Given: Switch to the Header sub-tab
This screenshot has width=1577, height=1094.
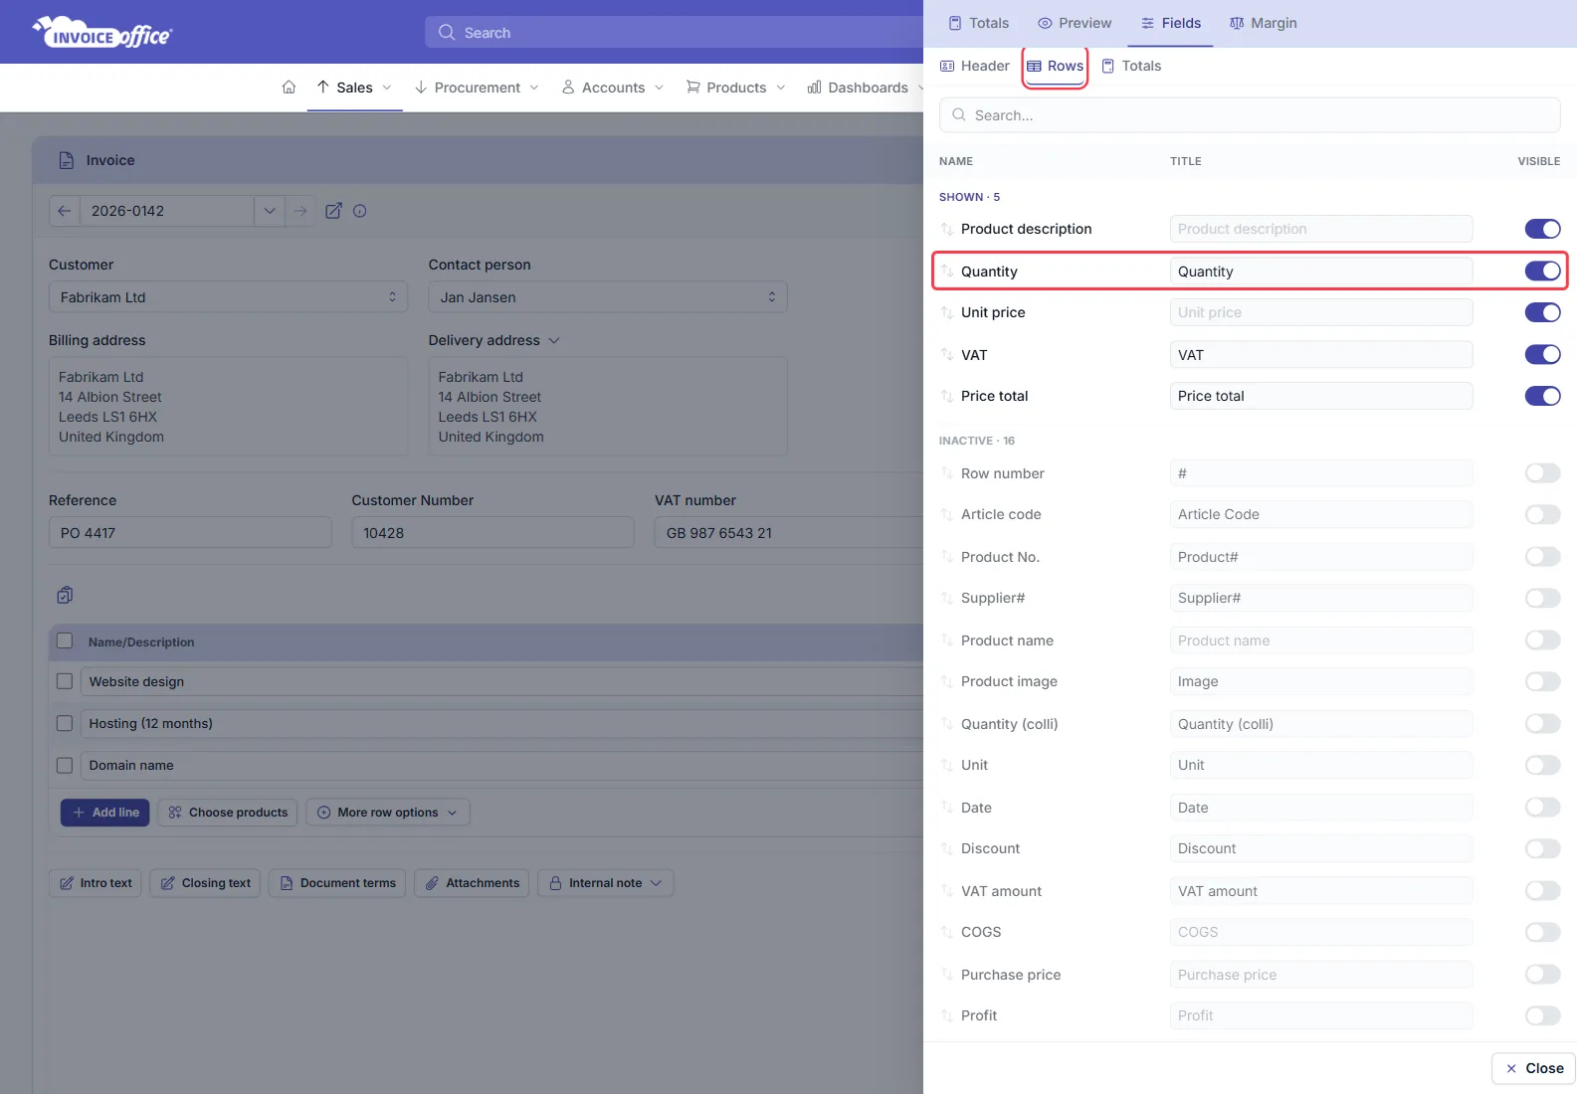Looking at the screenshot, I should point(975,66).
